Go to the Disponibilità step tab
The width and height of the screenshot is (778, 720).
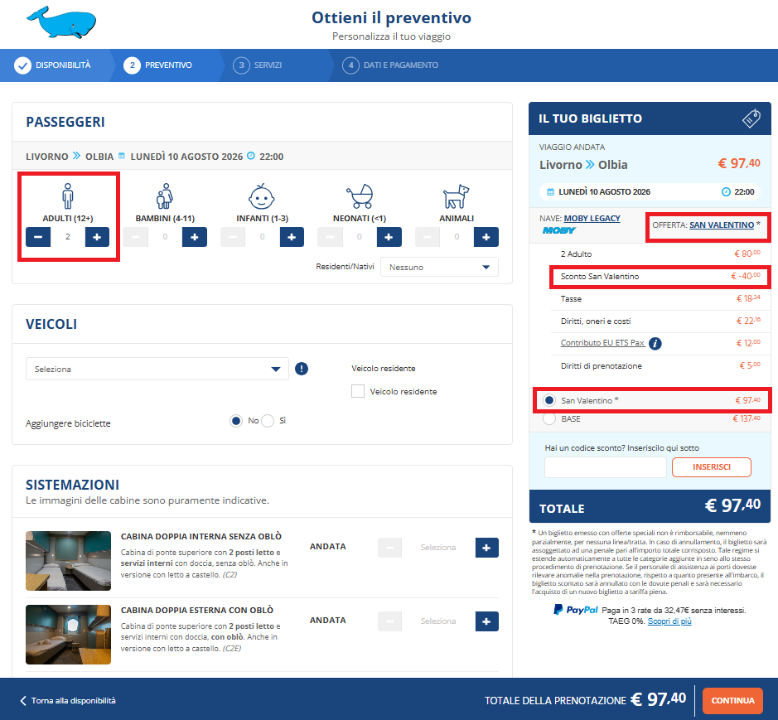54,65
